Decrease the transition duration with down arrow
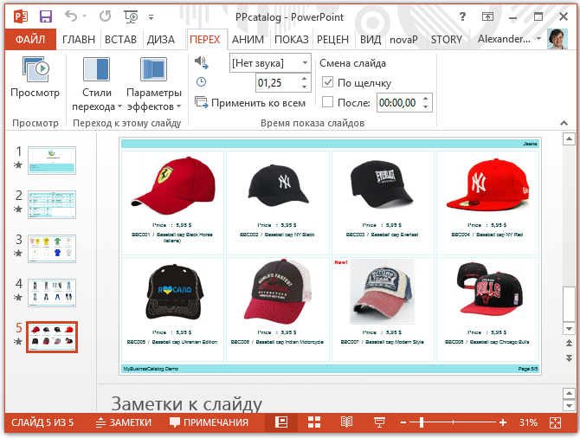 (304, 87)
